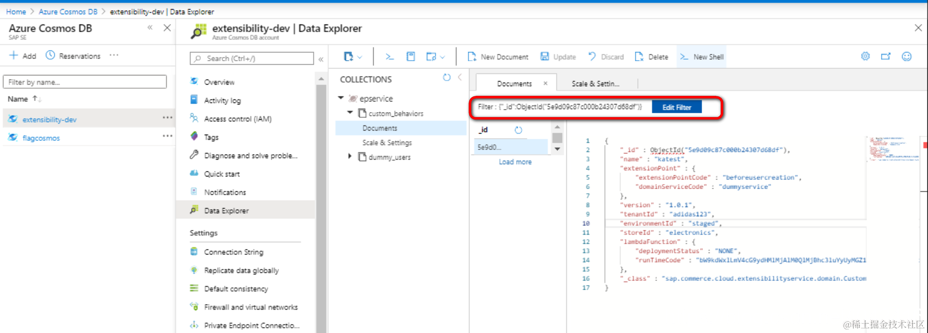Viewport: 928px width, 333px height.
Task: Add a new Cosmos DB account
Action: (23, 56)
